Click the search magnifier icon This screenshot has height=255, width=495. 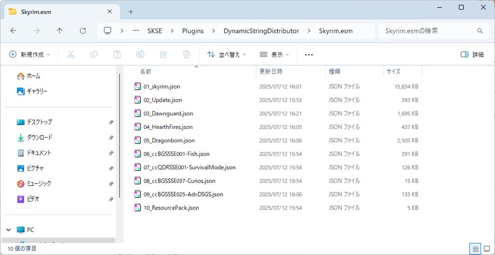click(480, 31)
